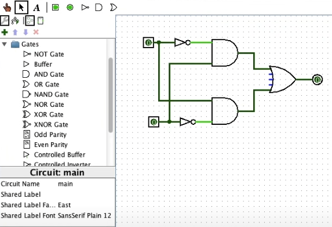This screenshot has width=332, height=227.
Task: Select lower AND gate on canvas
Action: coord(225,111)
